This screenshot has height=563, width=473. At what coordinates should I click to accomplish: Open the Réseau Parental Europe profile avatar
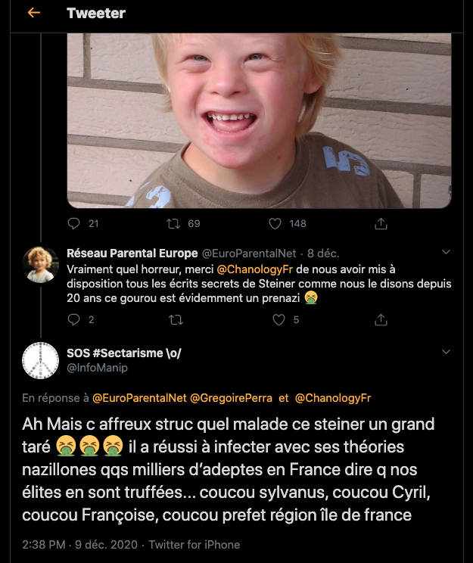(x=41, y=265)
